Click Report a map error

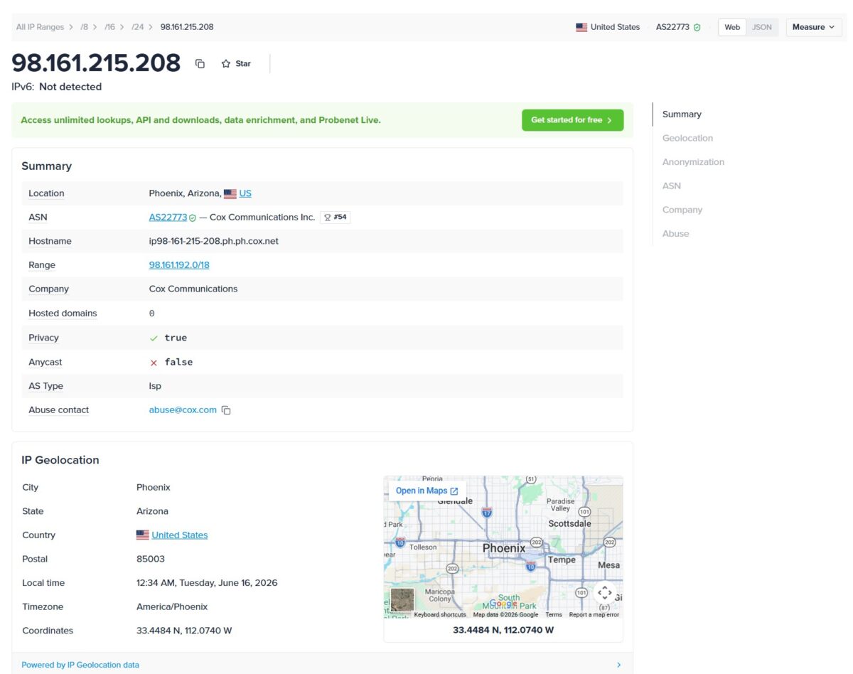click(x=594, y=615)
